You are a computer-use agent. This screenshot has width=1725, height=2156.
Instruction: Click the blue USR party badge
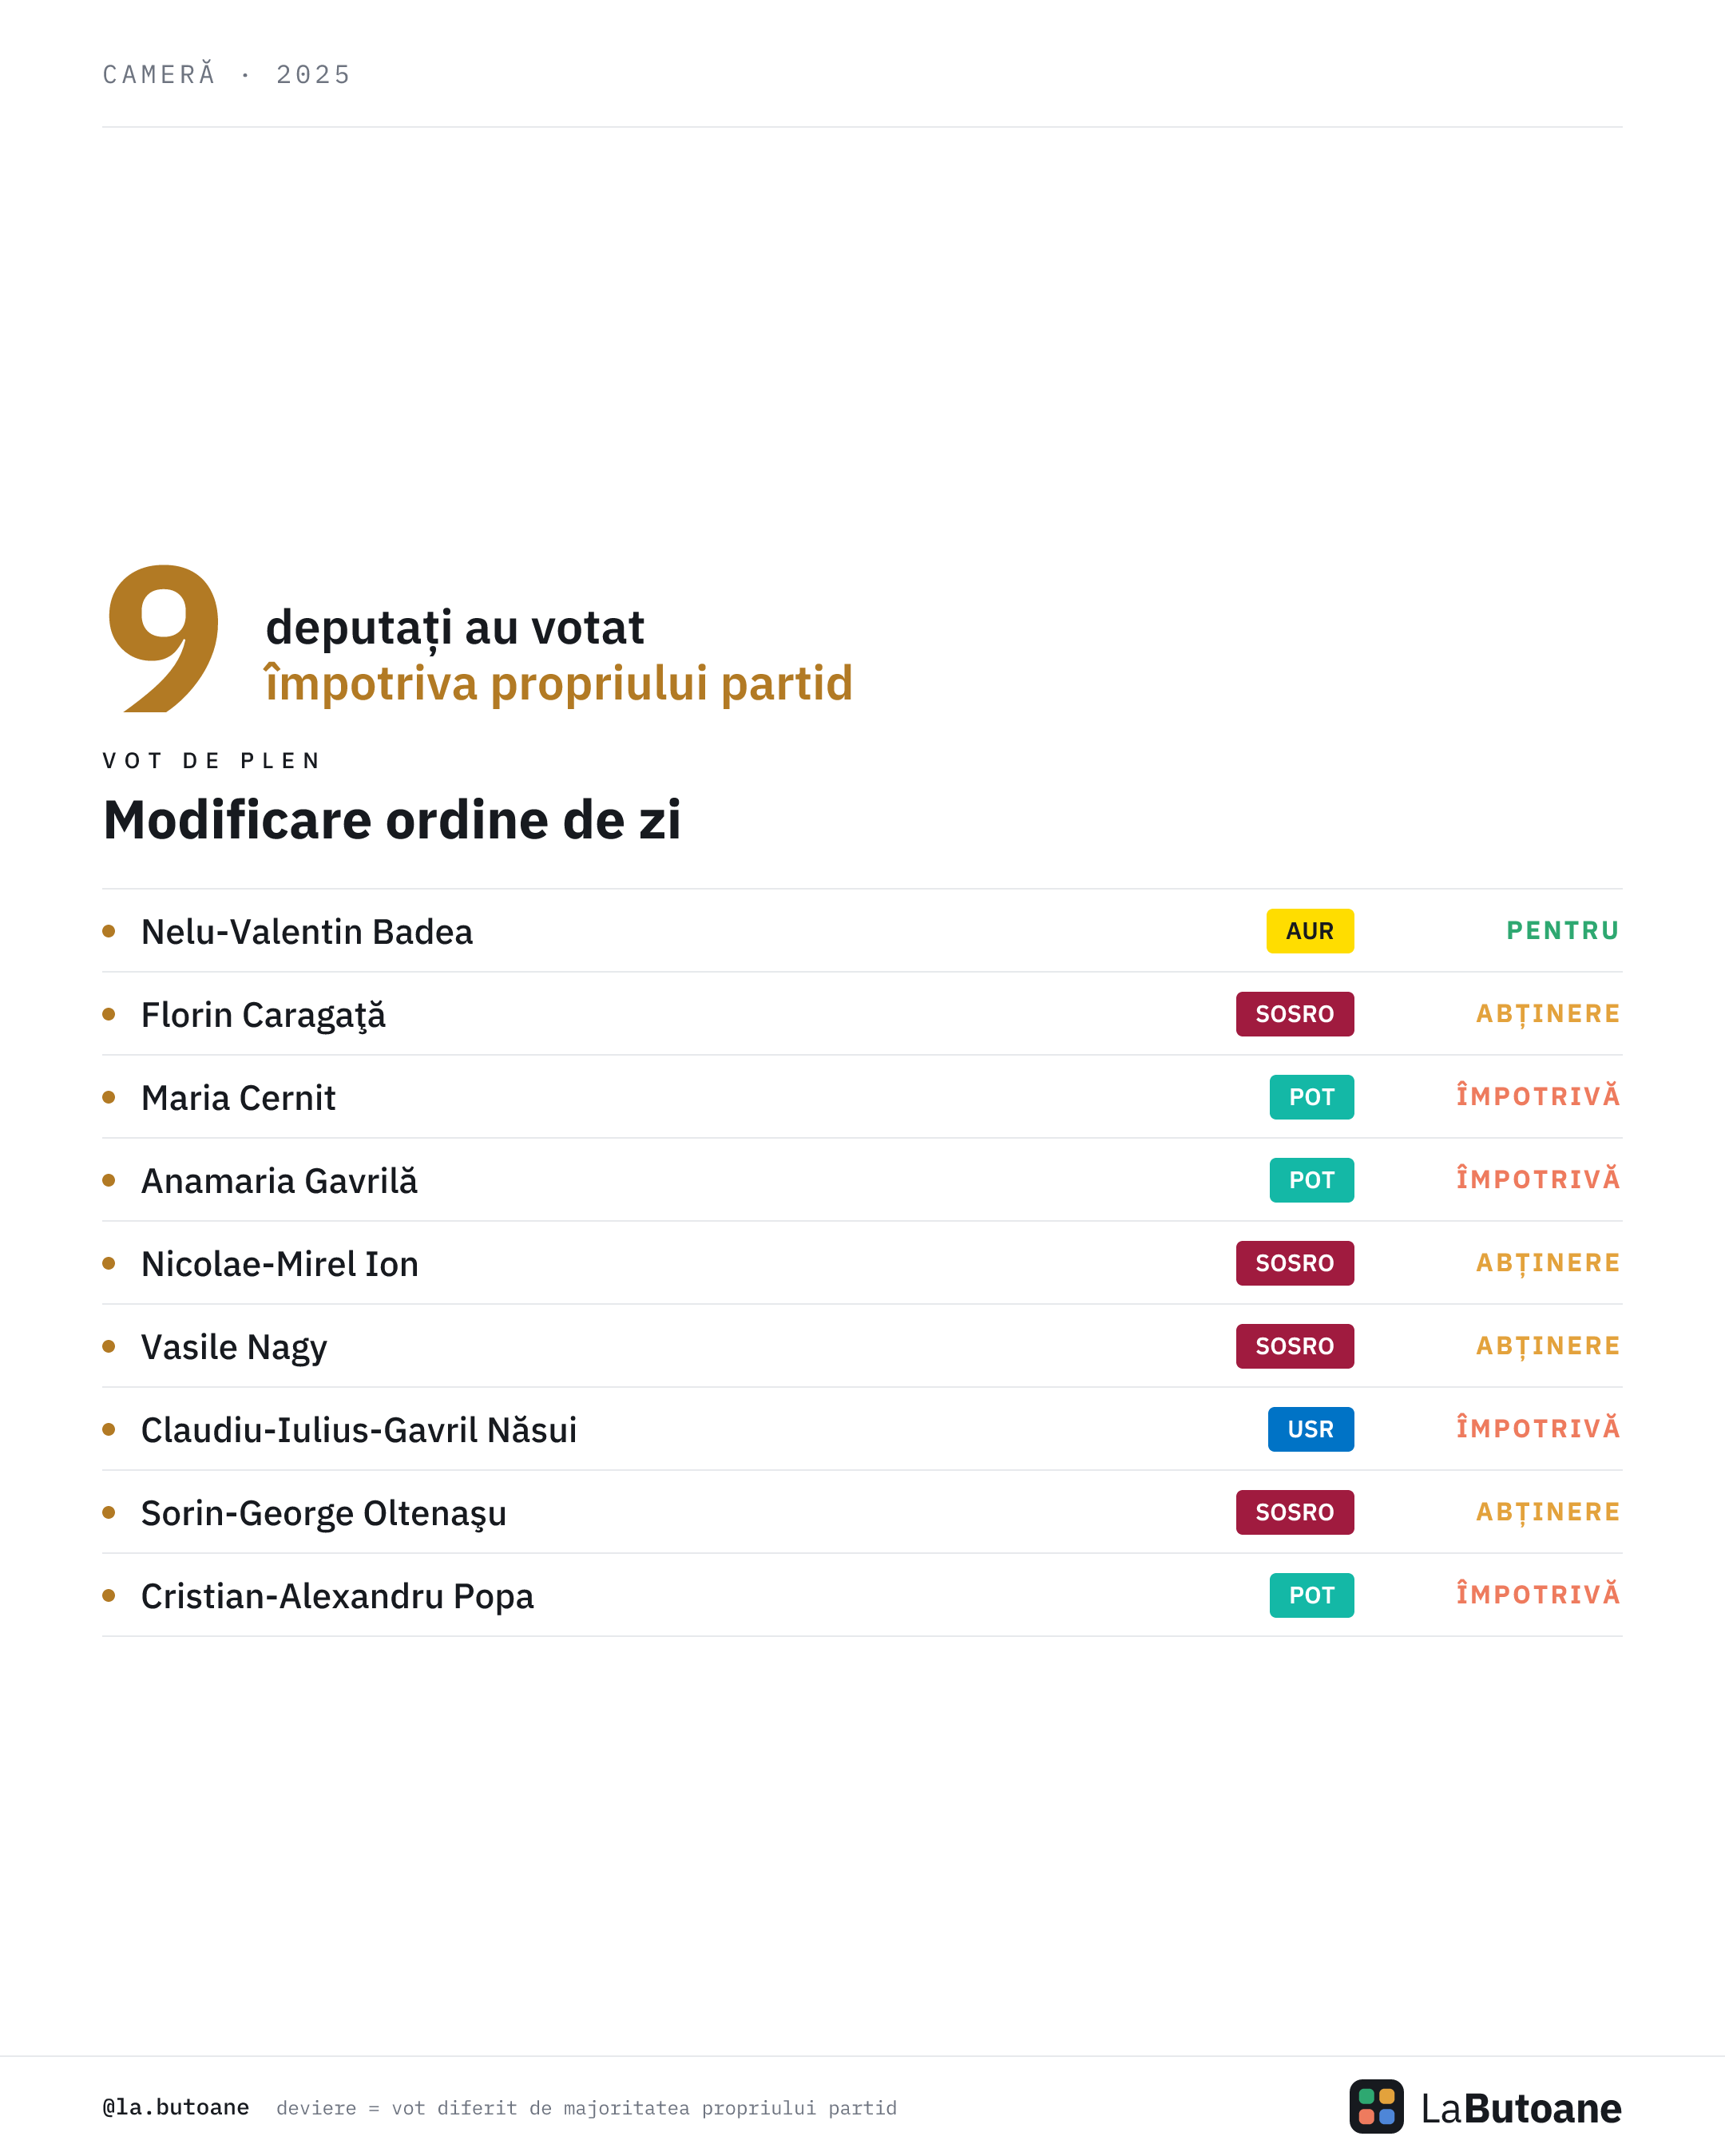(x=1311, y=1429)
